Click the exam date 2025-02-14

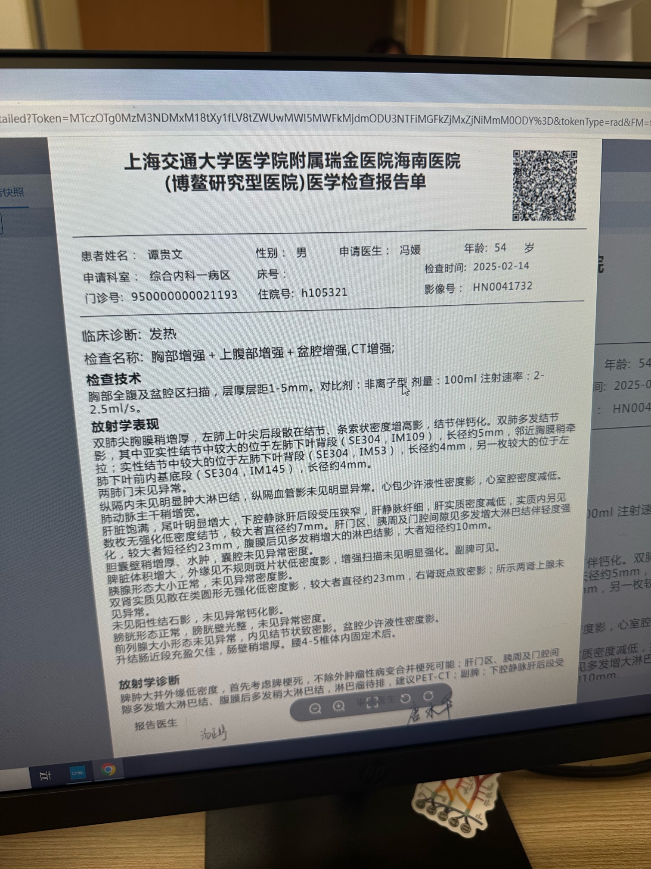point(501,266)
